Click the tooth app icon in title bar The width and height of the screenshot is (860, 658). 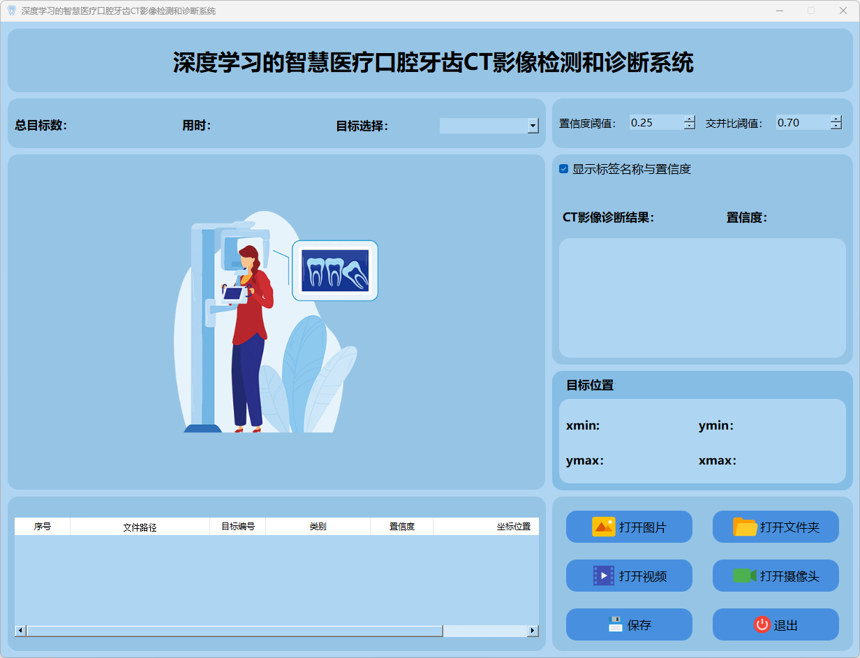[x=11, y=10]
